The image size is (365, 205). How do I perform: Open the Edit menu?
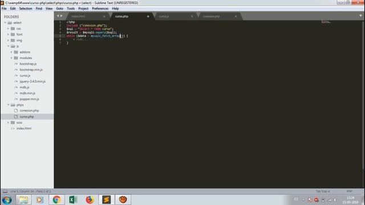pyautogui.click(x=13, y=9)
